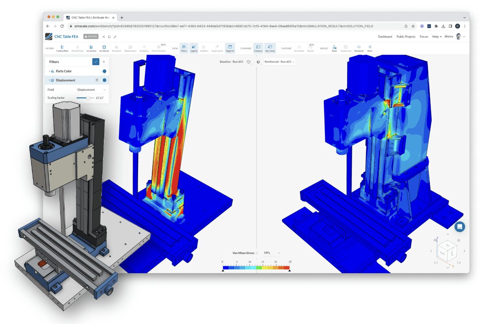The width and height of the screenshot is (482, 324).
Task: Toggle UI visibility with Toggle UI button
Action: click(x=230, y=48)
